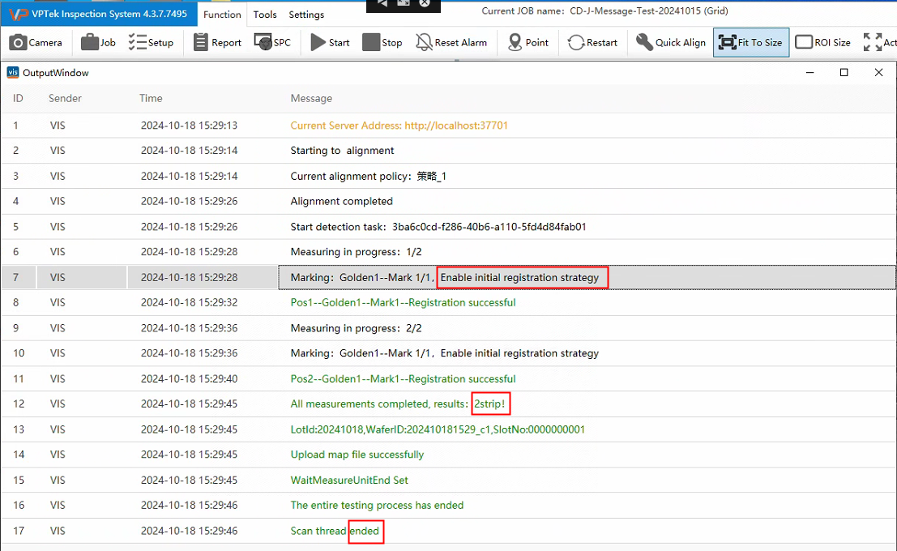897x551 pixels.
Task: Toggle Fit To Size view
Action: pos(751,42)
